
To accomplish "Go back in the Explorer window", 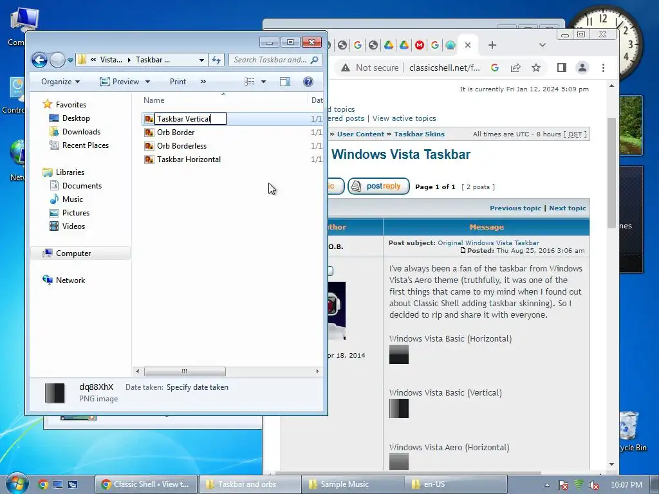I will point(39,60).
